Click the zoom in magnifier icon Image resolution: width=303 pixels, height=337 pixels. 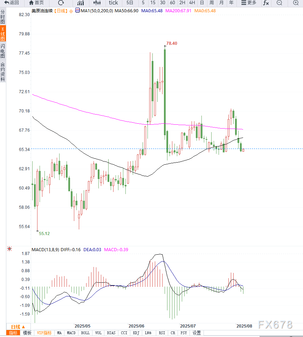(296, 3)
